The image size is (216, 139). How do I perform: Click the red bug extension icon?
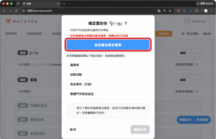[x=178, y=11]
